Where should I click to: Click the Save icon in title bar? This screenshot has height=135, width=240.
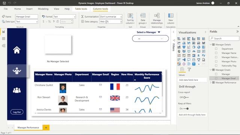[x=4, y=3]
